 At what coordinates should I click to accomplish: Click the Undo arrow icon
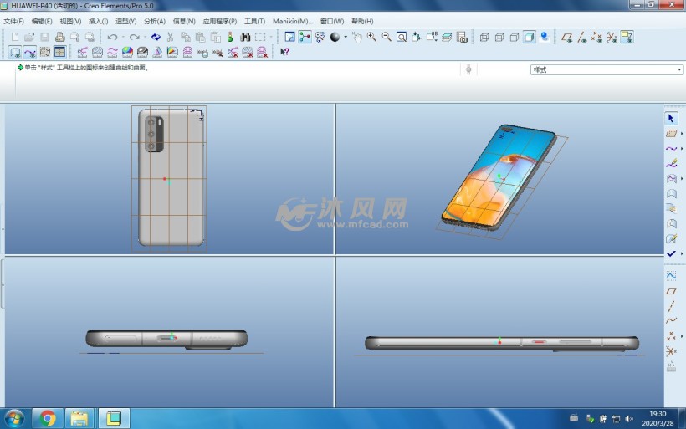pos(112,37)
